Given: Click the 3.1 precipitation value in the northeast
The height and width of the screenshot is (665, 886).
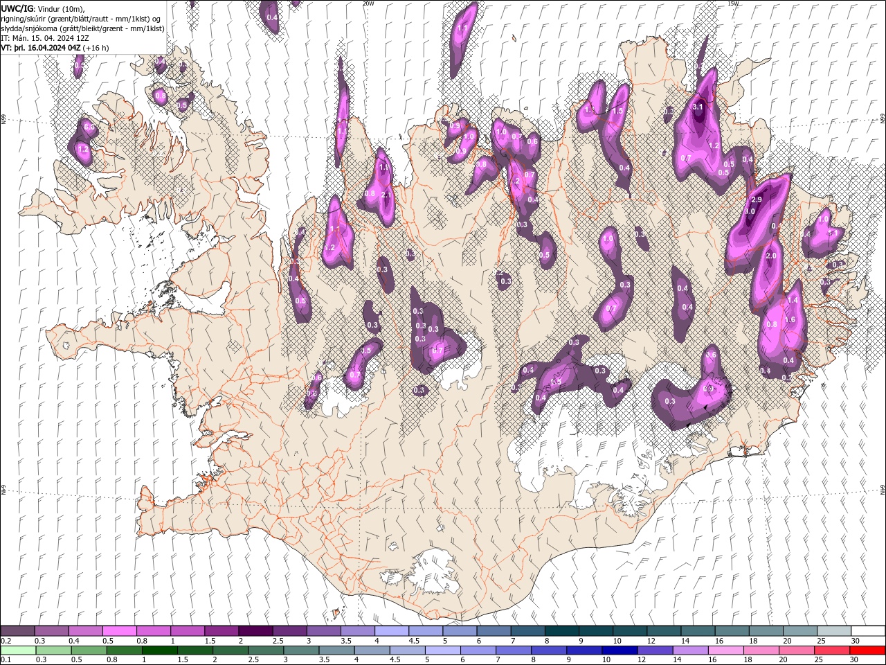Looking at the screenshot, I should click(698, 107).
